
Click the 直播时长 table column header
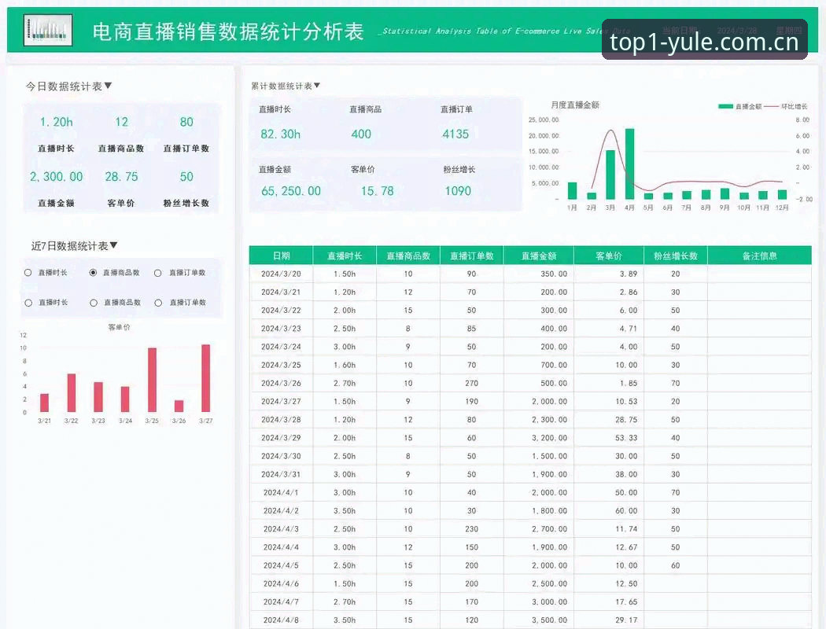[345, 256]
